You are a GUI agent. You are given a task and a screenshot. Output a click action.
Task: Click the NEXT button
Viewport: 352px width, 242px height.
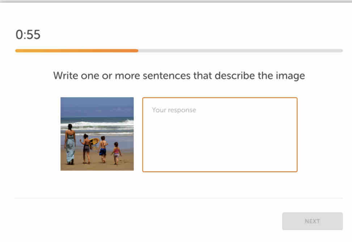point(312,221)
